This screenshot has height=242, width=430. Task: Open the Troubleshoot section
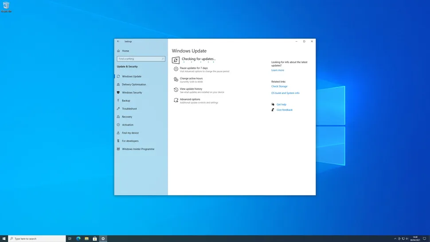(x=129, y=109)
